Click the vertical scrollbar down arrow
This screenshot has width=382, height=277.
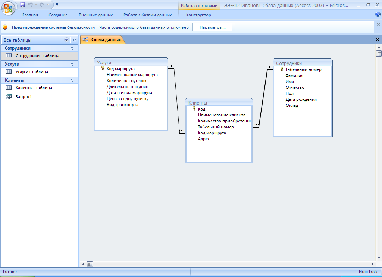(379, 258)
